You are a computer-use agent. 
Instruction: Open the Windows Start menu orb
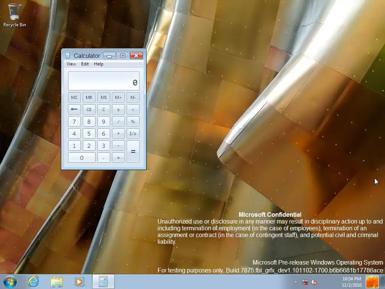10,281
